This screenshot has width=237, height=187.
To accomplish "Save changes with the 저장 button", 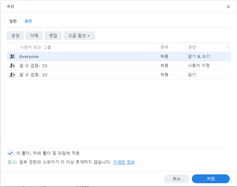I will (x=211, y=179).
